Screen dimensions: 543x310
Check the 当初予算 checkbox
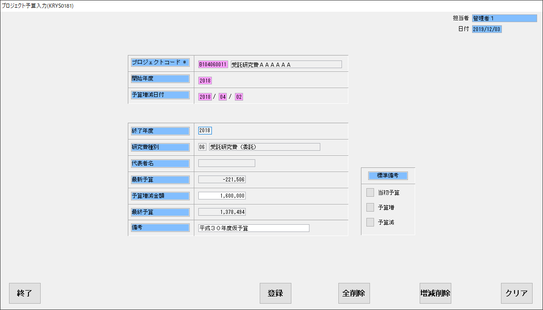(370, 193)
